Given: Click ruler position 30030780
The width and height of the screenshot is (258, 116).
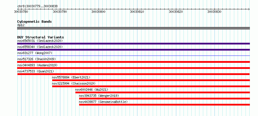Looking at the screenshot, I should click(x=21, y=12).
